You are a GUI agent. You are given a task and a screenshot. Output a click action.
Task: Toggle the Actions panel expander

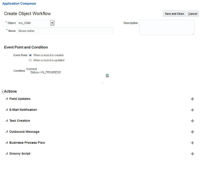(2, 92)
